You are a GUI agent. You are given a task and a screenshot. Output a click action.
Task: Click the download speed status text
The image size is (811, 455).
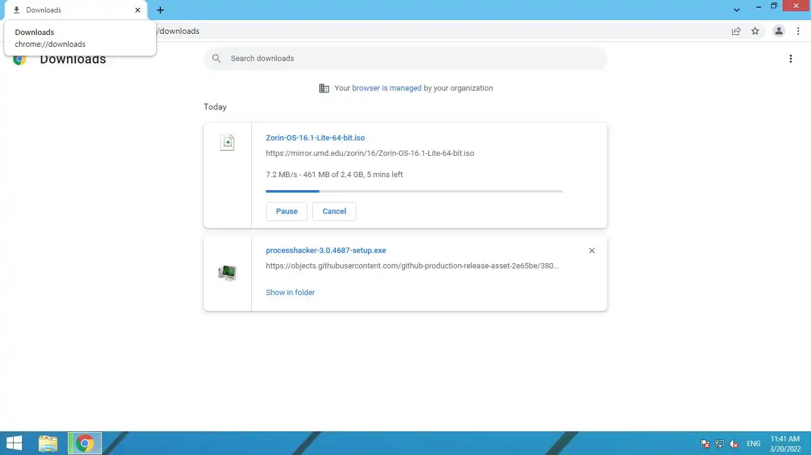[x=334, y=174]
